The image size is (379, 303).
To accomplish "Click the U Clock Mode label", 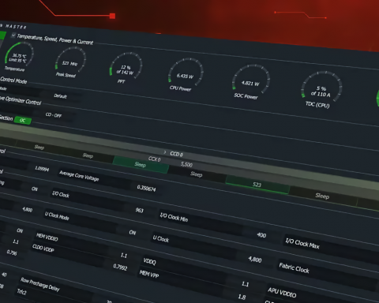I will pyautogui.click(x=57, y=216).
